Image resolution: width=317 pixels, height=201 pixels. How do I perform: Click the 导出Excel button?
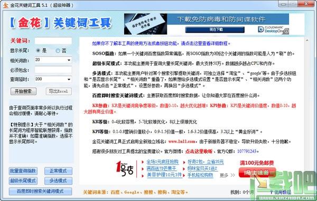59,91
